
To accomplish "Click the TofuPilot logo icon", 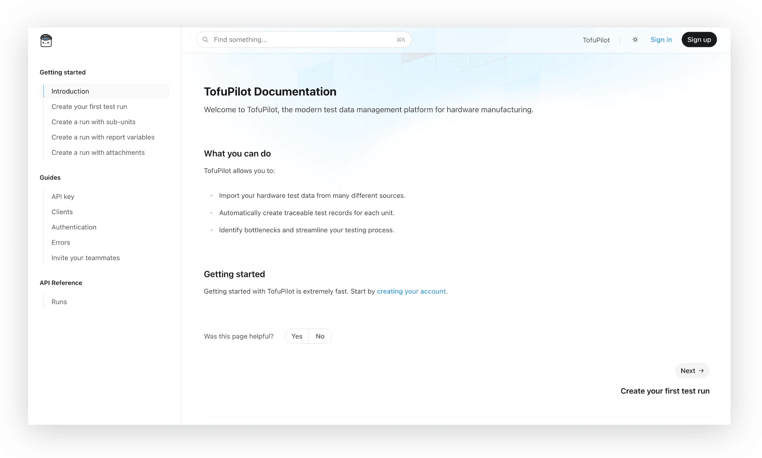I will coord(45,41).
